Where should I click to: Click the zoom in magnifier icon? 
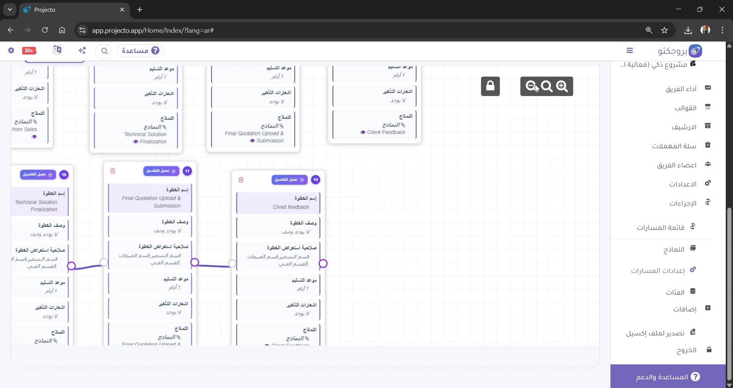[562, 86]
